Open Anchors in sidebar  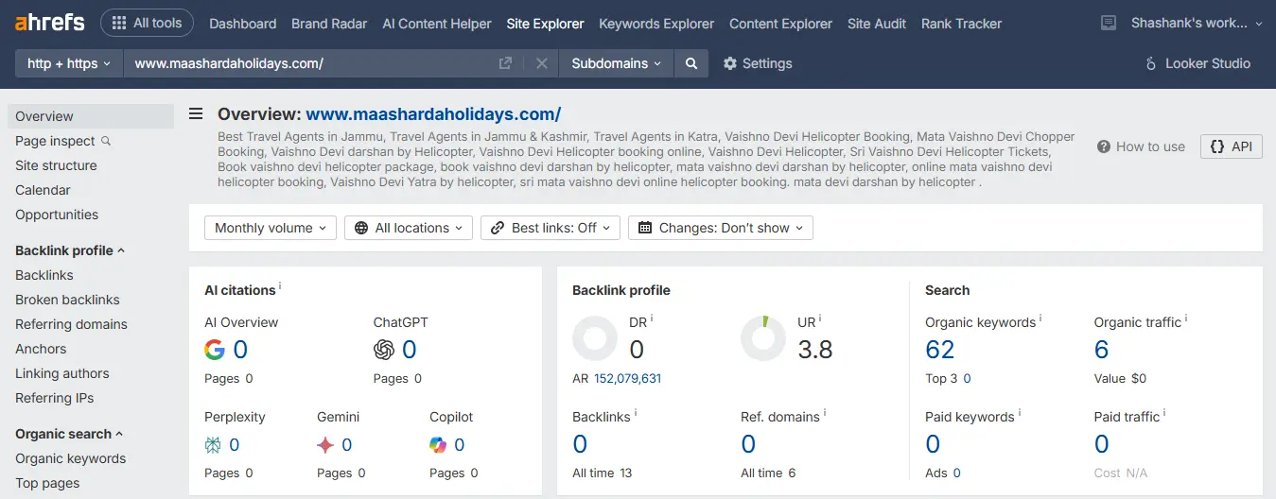41,349
